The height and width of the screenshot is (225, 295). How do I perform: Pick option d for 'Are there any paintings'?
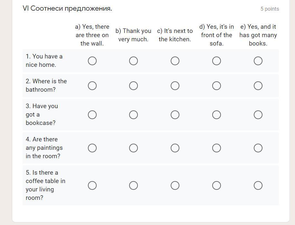pos(216,148)
